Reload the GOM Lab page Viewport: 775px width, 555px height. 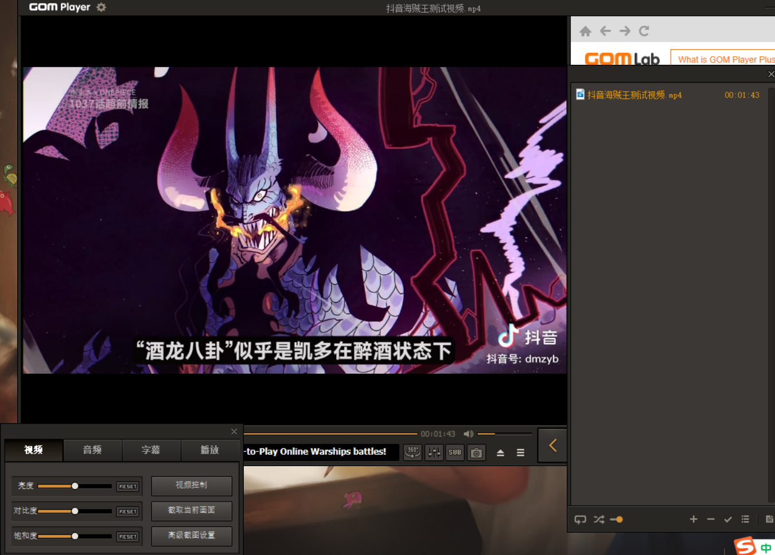tap(644, 31)
